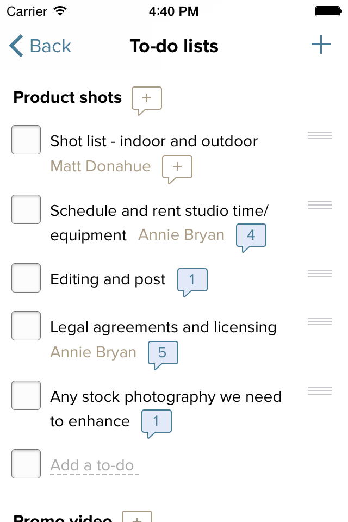
Task: Tap the Add a to-do field
Action: 92,465
